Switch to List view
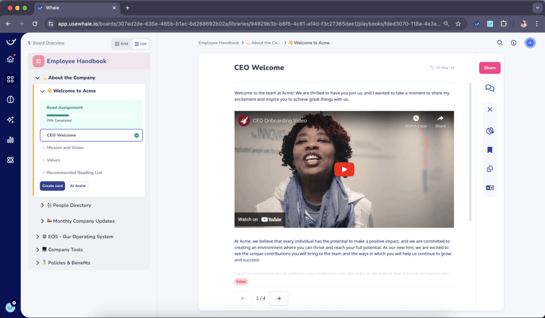 tap(140, 44)
